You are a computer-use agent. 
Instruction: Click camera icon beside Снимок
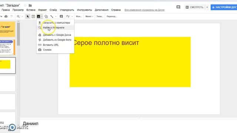[x=40, y=50]
